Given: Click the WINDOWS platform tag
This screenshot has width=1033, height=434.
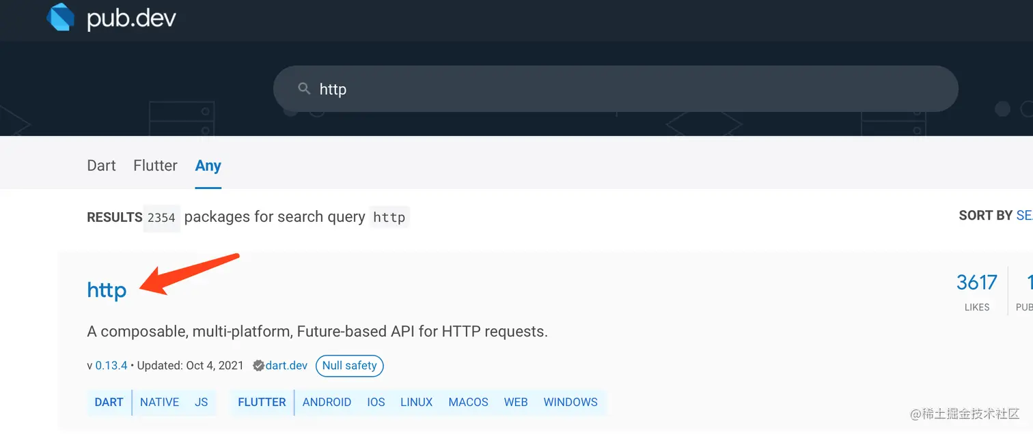Looking at the screenshot, I should [x=570, y=403].
